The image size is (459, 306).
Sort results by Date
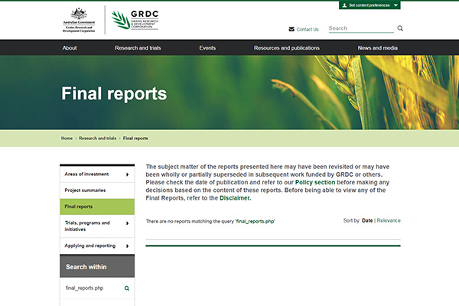(x=367, y=220)
